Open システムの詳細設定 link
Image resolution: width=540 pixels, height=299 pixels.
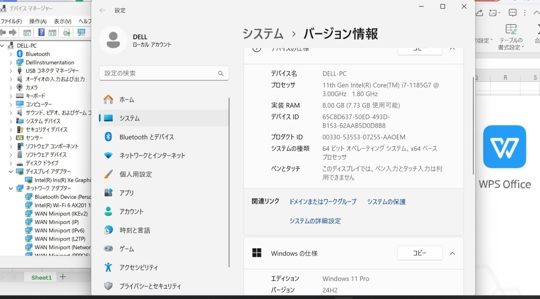[315, 221]
